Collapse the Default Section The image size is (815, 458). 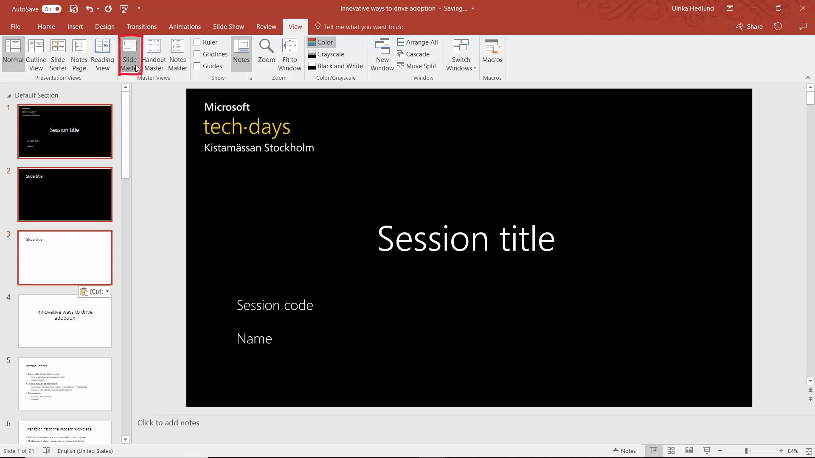pyautogui.click(x=8, y=95)
